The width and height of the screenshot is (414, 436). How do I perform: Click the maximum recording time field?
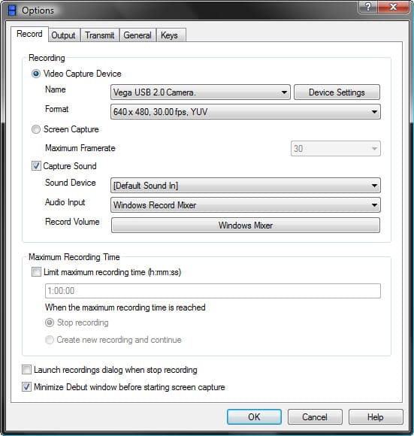click(213, 291)
